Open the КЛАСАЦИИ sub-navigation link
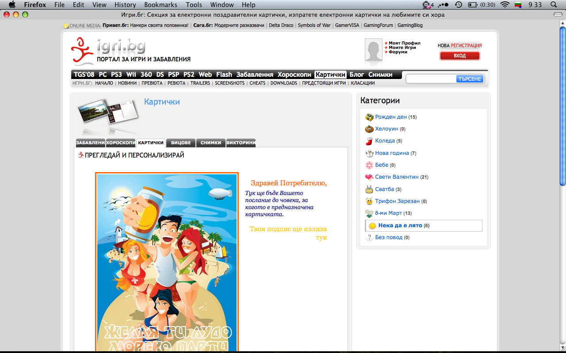The width and height of the screenshot is (566, 353). [x=363, y=83]
